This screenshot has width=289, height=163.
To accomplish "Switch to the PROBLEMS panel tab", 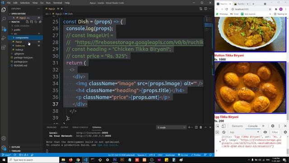I will pyautogui.click(x=51, y=127).
